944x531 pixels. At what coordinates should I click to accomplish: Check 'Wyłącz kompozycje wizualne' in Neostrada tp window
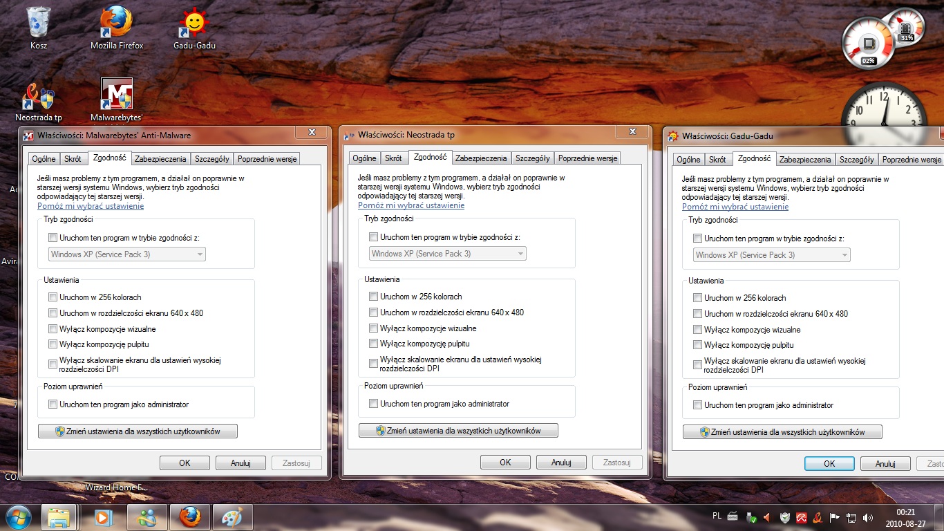pos(374,328)
